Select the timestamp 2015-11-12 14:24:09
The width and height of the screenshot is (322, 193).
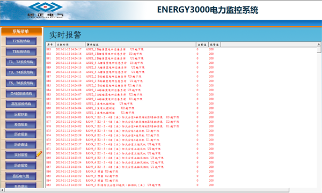[x=69, y=86]
